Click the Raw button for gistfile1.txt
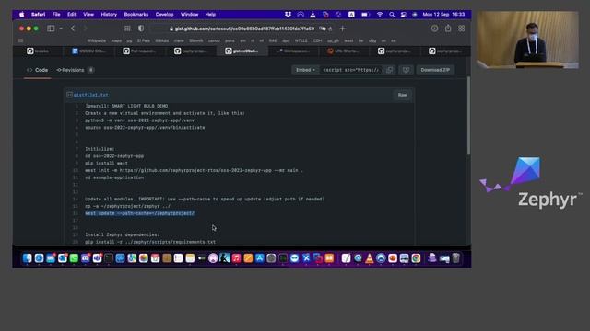 pyautogui.click(x=402, y=95)
